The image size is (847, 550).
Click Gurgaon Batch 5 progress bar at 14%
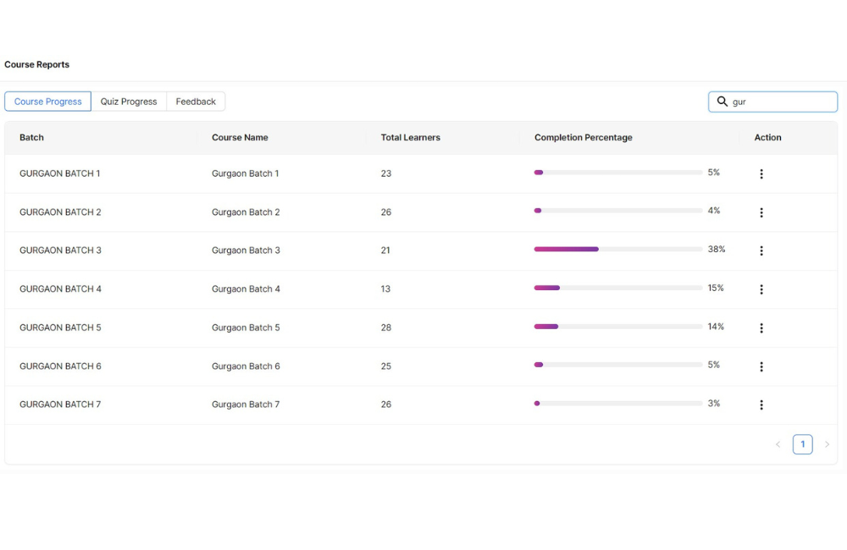[x=618, y=327]
